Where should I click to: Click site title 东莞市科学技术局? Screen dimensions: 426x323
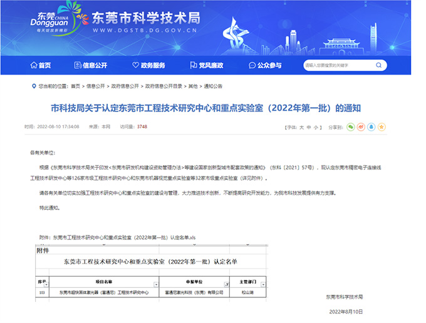click(x=146, y=18)
